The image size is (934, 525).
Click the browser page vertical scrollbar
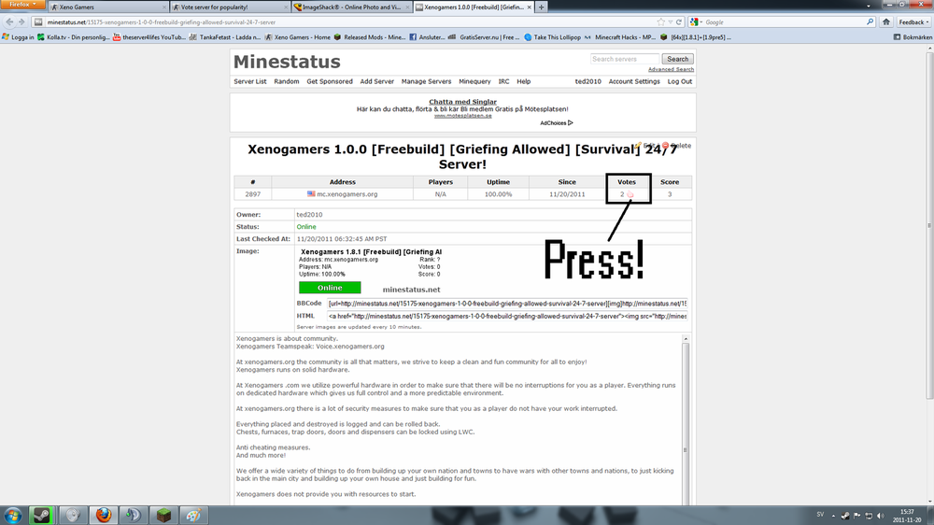pyautogui.click(x=929, y=226)
